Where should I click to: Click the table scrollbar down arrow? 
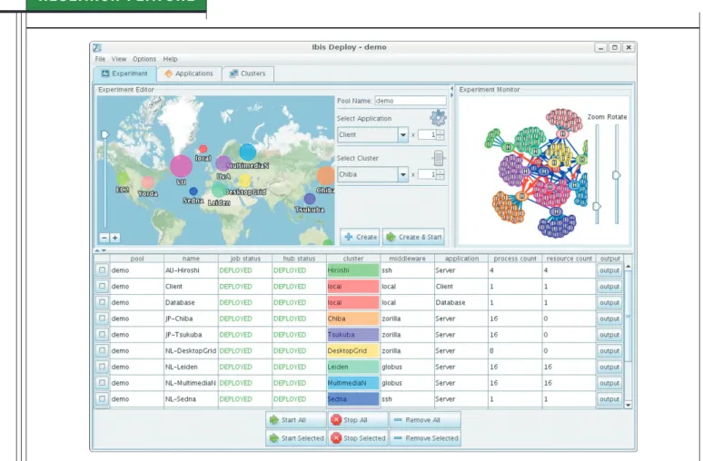pos(629,405)
